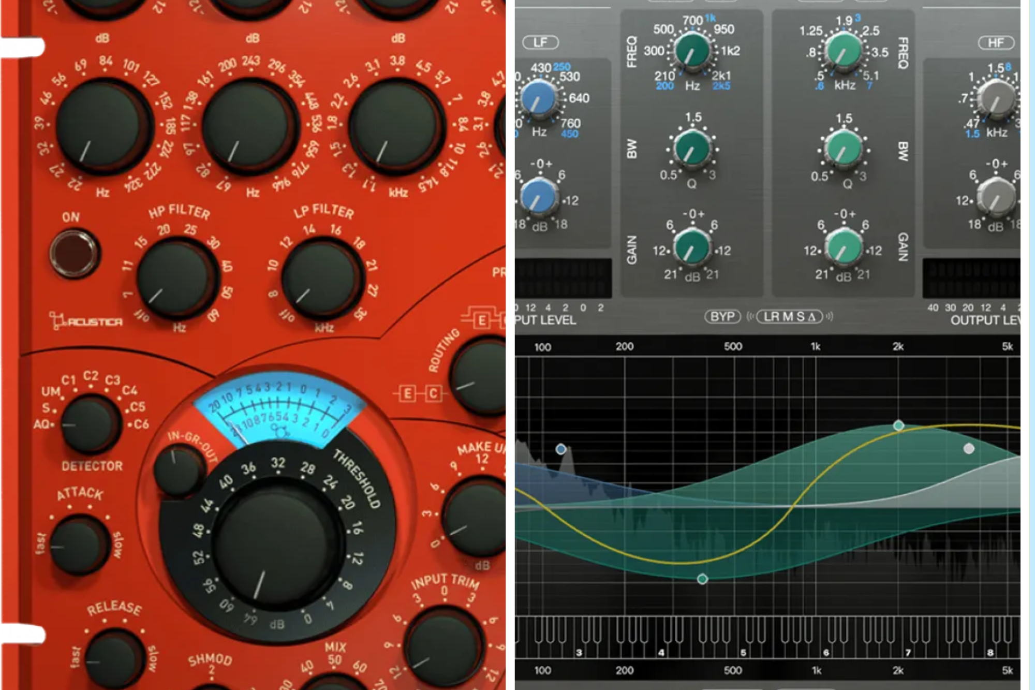Click the E-C routing diagram beside DETECTOR

[x=420, y=394]
